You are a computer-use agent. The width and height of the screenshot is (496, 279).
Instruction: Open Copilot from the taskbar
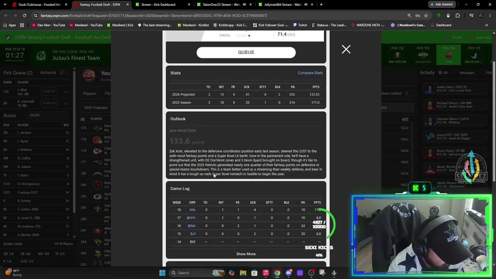point(232,273)
